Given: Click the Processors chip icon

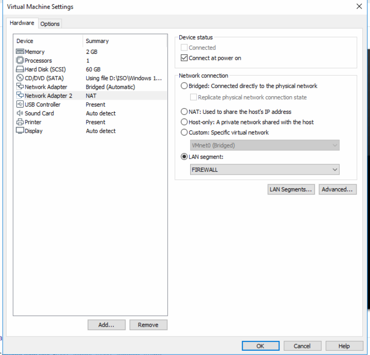Looking at the screenshot, I should pos(20,60).
